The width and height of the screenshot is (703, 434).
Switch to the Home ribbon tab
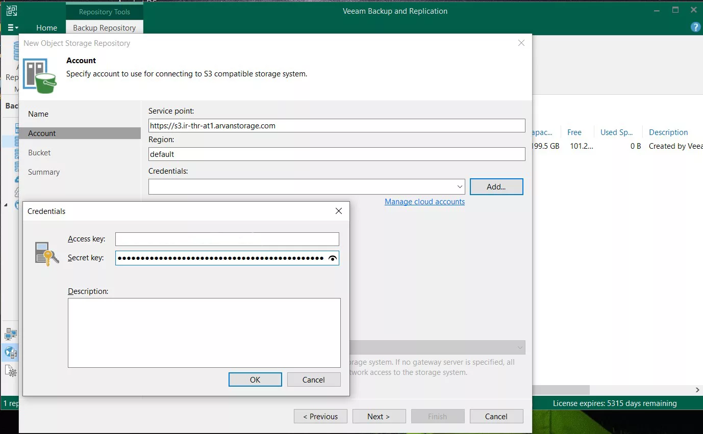coord(46,28)
